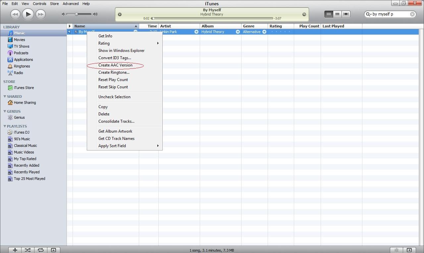Viewport: 424px width, 253px height.
Task: Choose Show in Windows Explorer
Action: tap(125, 51)
